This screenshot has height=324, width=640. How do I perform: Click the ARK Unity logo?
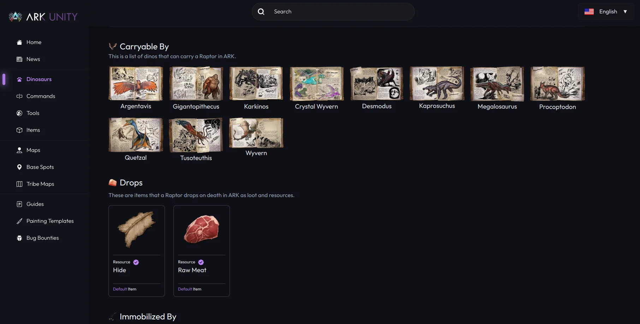pyautogui.click(x=43, y=17)
